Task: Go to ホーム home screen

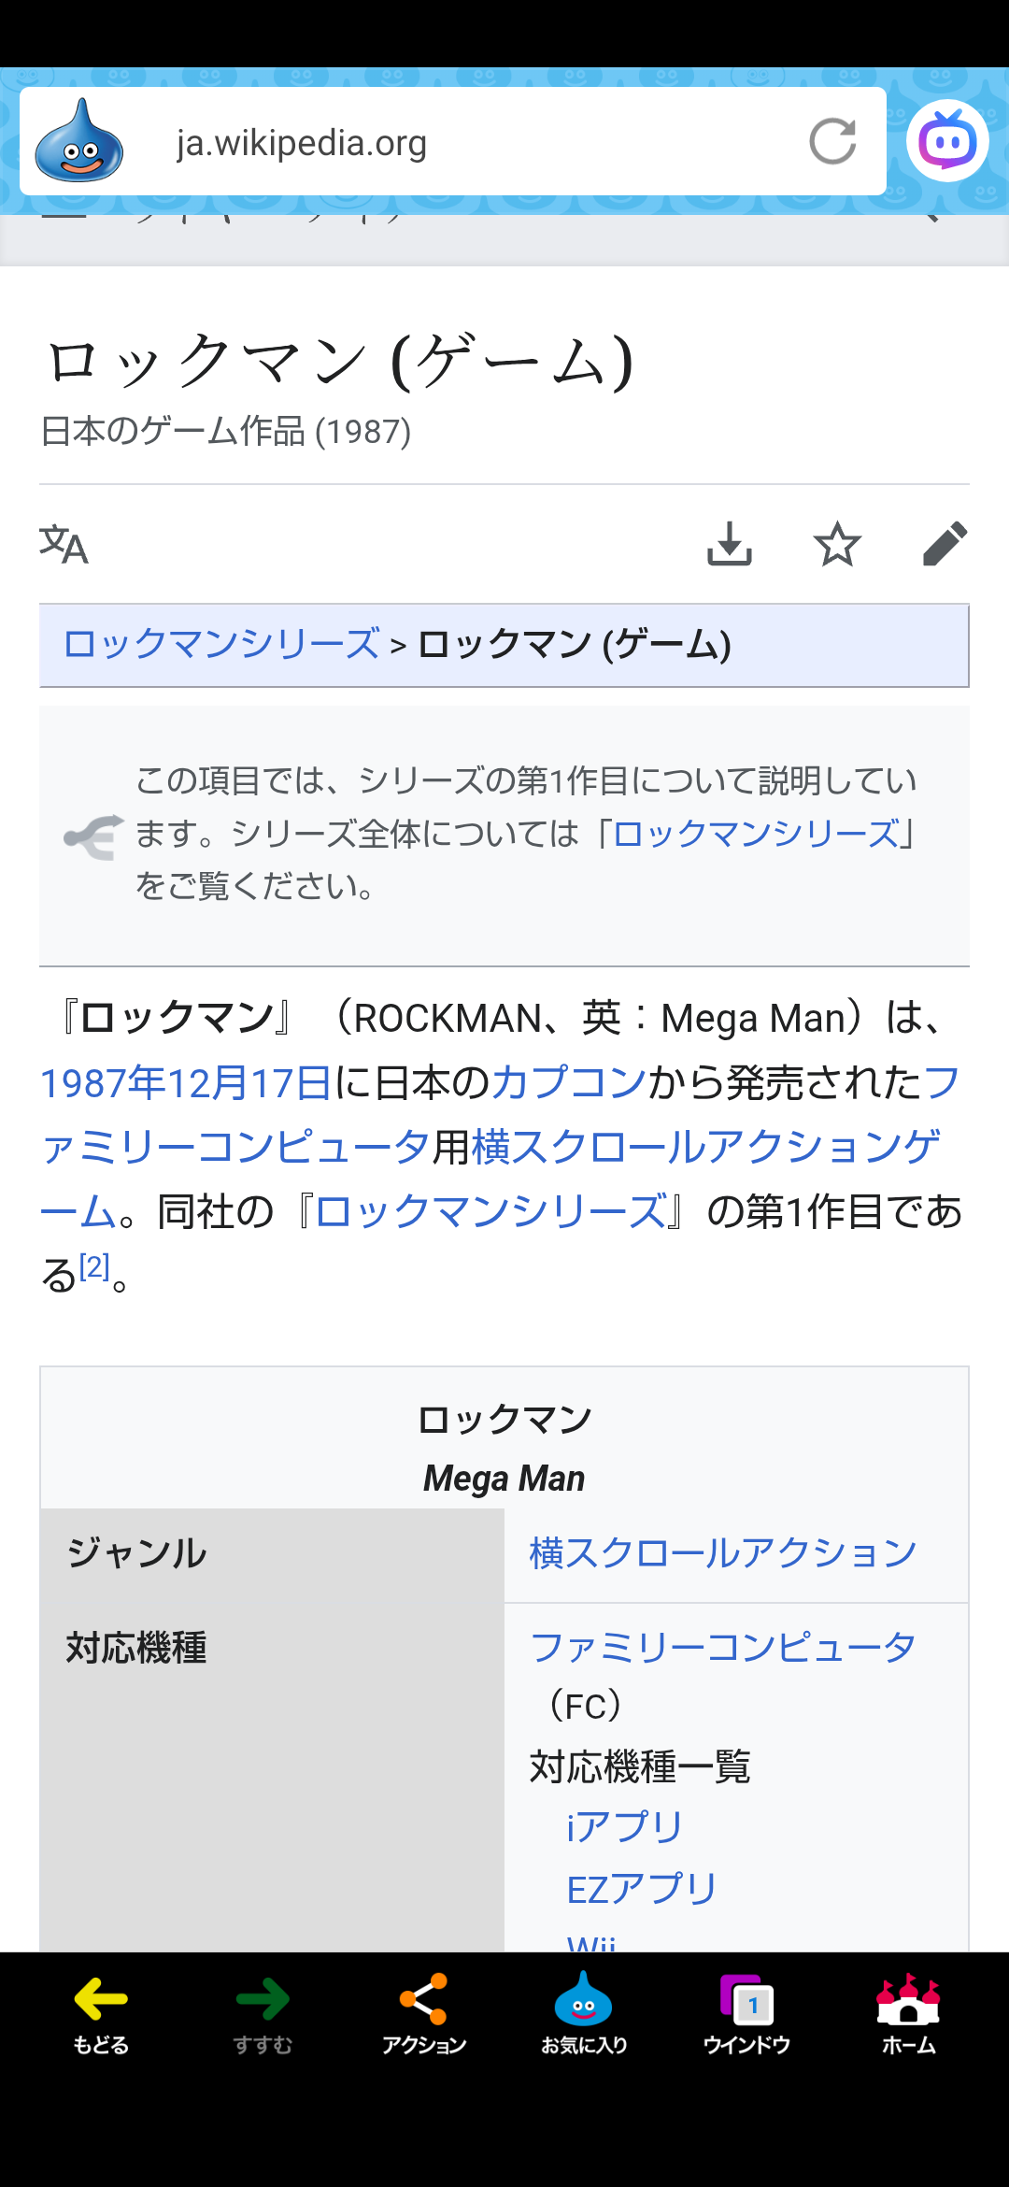Action: pos(908,2014)
